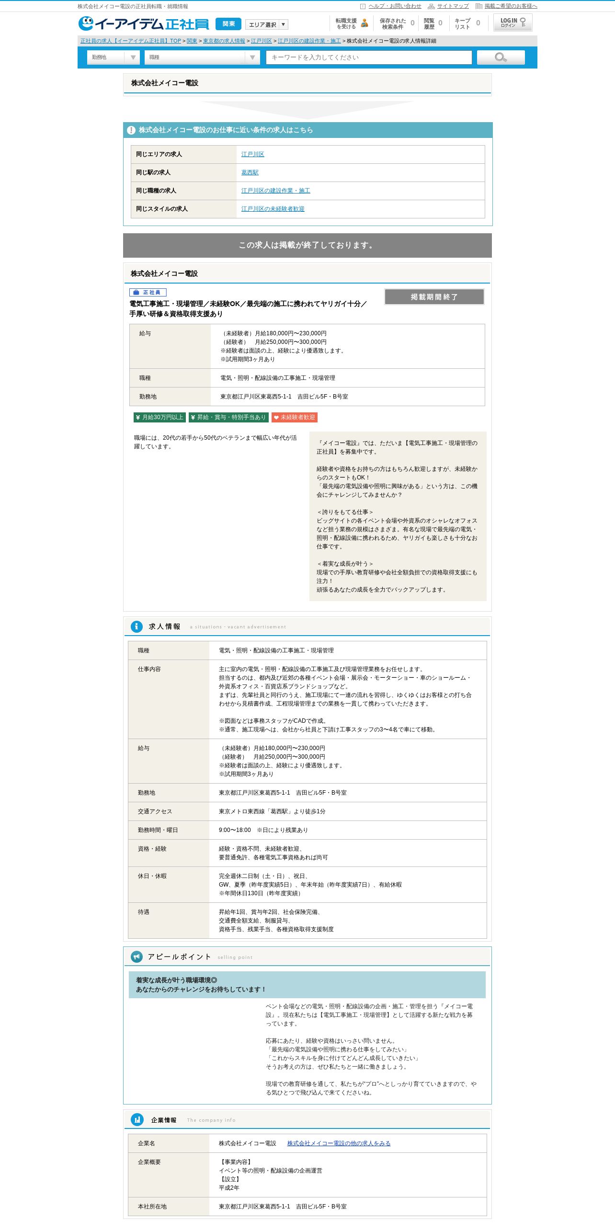Open the 職種 dropdown in search bar
Screen dimensions: 615x1230
pos(202,57)
